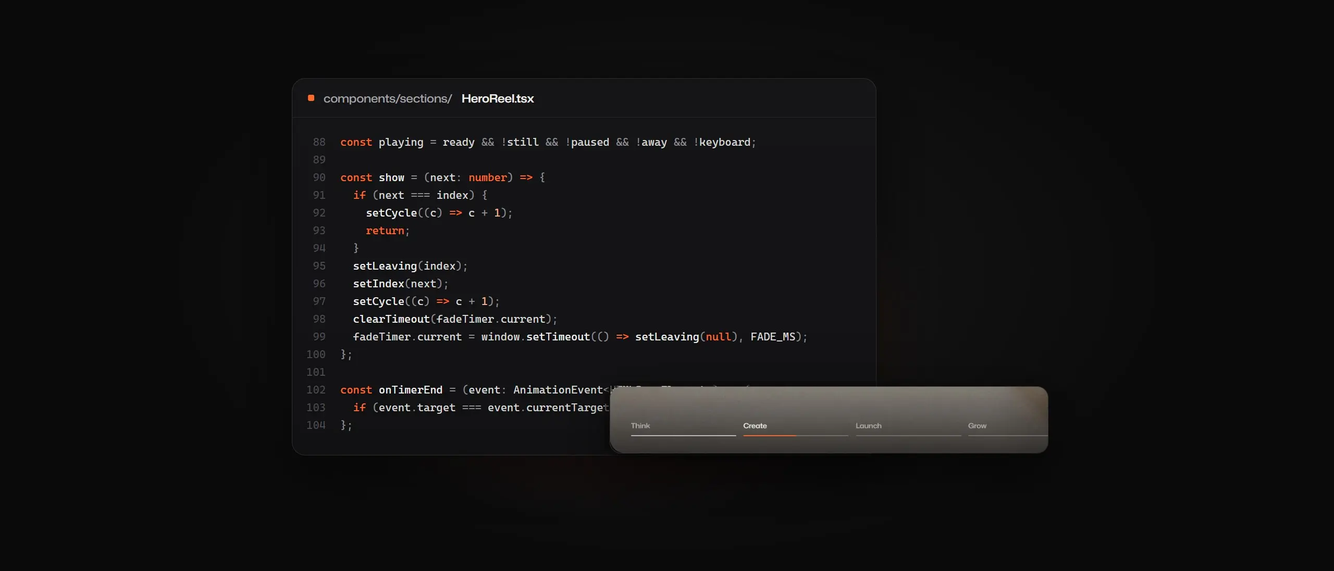Click the orange dot beside the file path
This screenshot has width=1334, height=571.
311,98
